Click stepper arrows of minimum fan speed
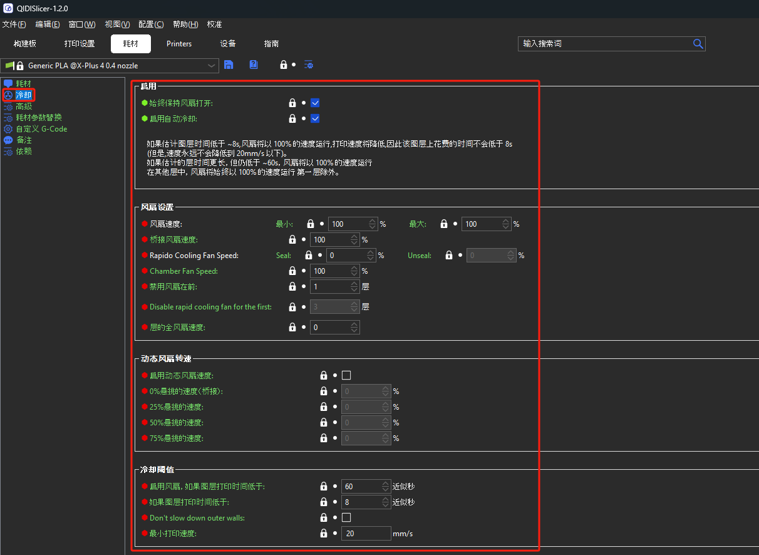Viewport: 759px width, 555px height. 373,224
